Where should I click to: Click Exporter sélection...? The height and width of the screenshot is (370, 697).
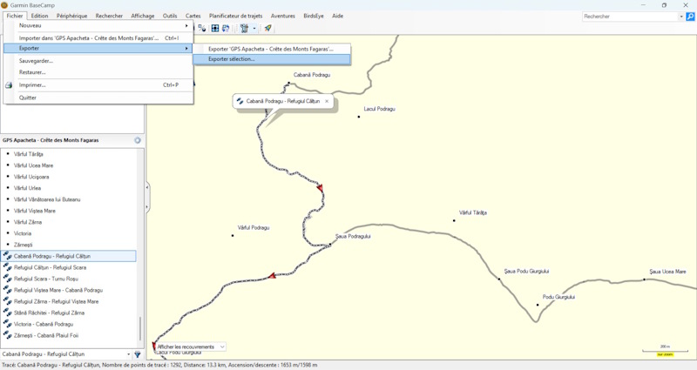272,59
